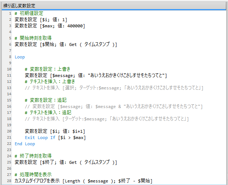The image size is (228, 185).
Task: Select disabled line 16 appending to $message
Action: tap(114, 106)
